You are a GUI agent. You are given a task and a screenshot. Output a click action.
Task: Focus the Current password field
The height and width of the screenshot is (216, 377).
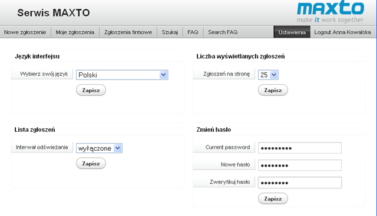click(300, 148)
